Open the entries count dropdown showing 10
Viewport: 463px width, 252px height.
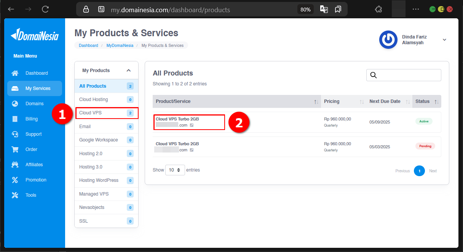click(175, 170)
